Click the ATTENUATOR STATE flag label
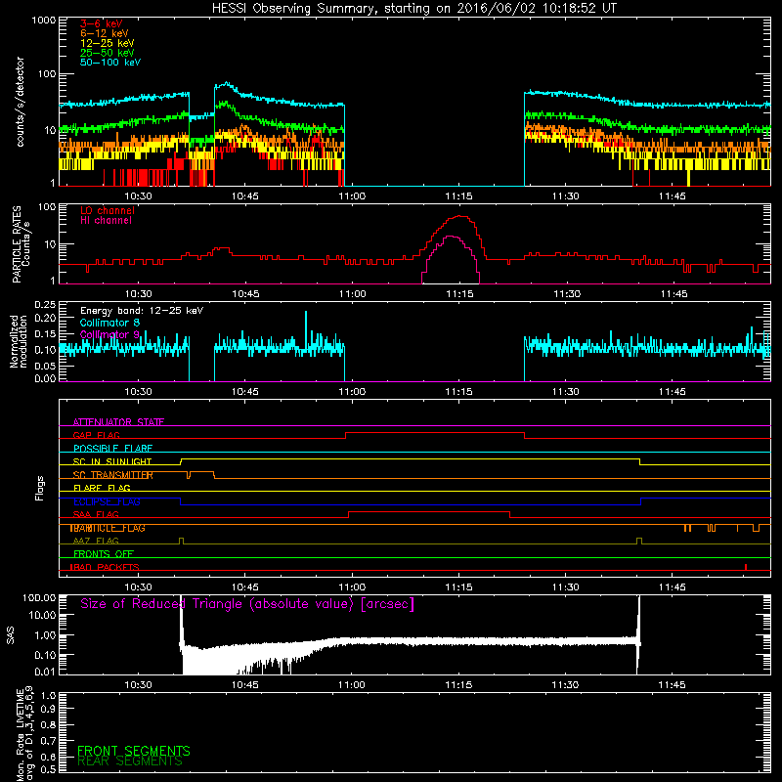The width and height of the screenshot is (782, 782). pos(118,422)
